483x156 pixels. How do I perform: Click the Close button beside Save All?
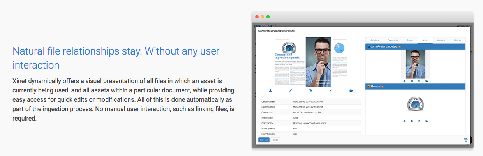click(275, 140)
